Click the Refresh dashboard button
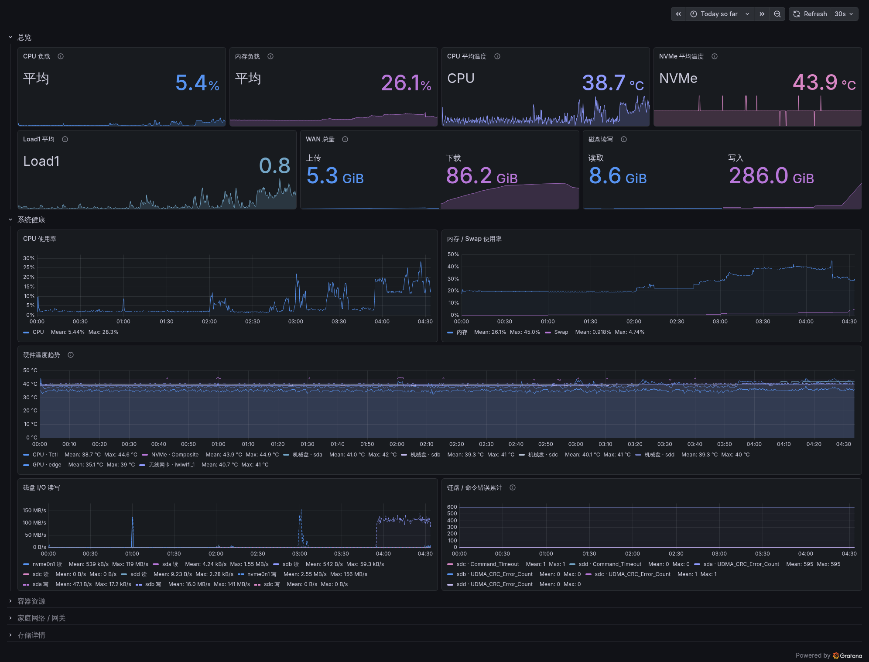The width and height of the screenshot is (869, 662). point(810,14)
